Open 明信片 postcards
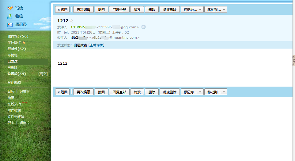 coord(25,123)
